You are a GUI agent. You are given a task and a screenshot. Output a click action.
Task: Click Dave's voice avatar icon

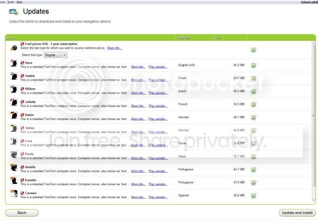click(x=13, y=63)
